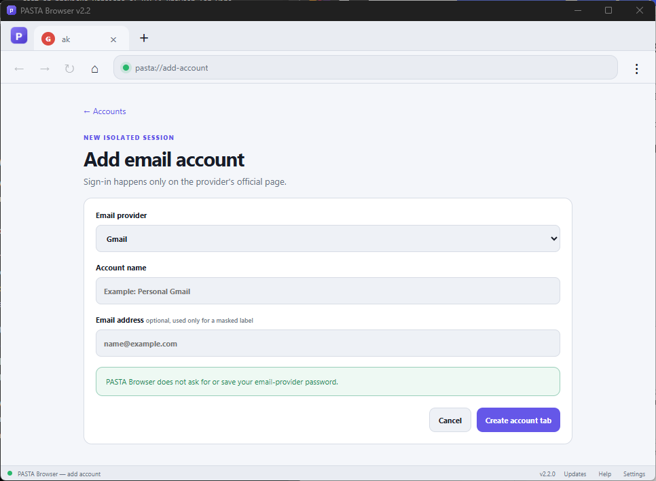656x481 pixels.
Task: Click the PASTA Browser title bar app icon
Action: pyautogui.click(x=12, y=10)
